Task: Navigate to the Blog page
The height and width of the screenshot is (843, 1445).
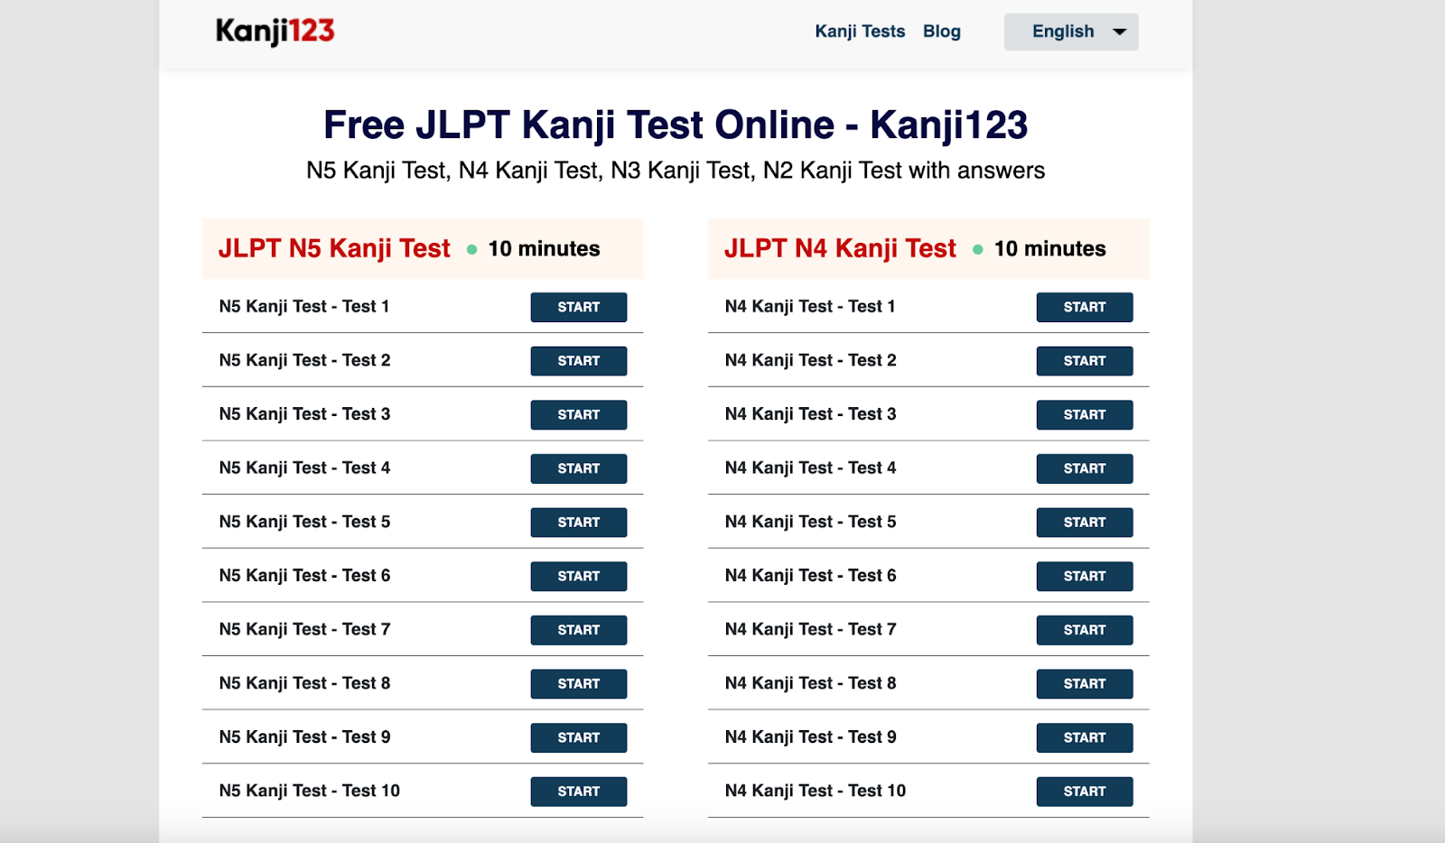Action: 942,31
